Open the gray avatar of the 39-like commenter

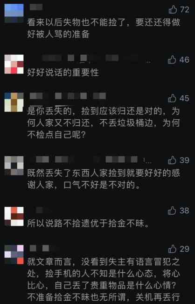pyautogui.click(x=14, y=166)
